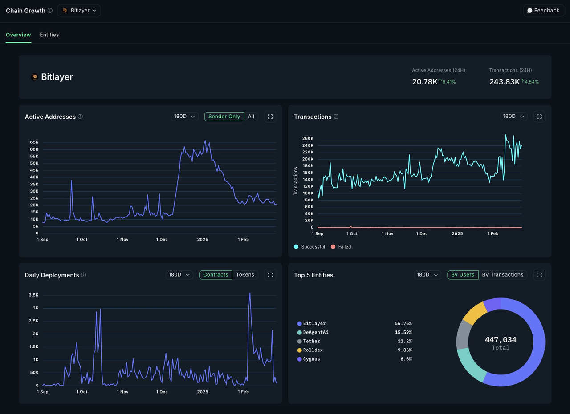
Task: Toggle Daily Deployments to Tokens
Action: click(245, 275)
